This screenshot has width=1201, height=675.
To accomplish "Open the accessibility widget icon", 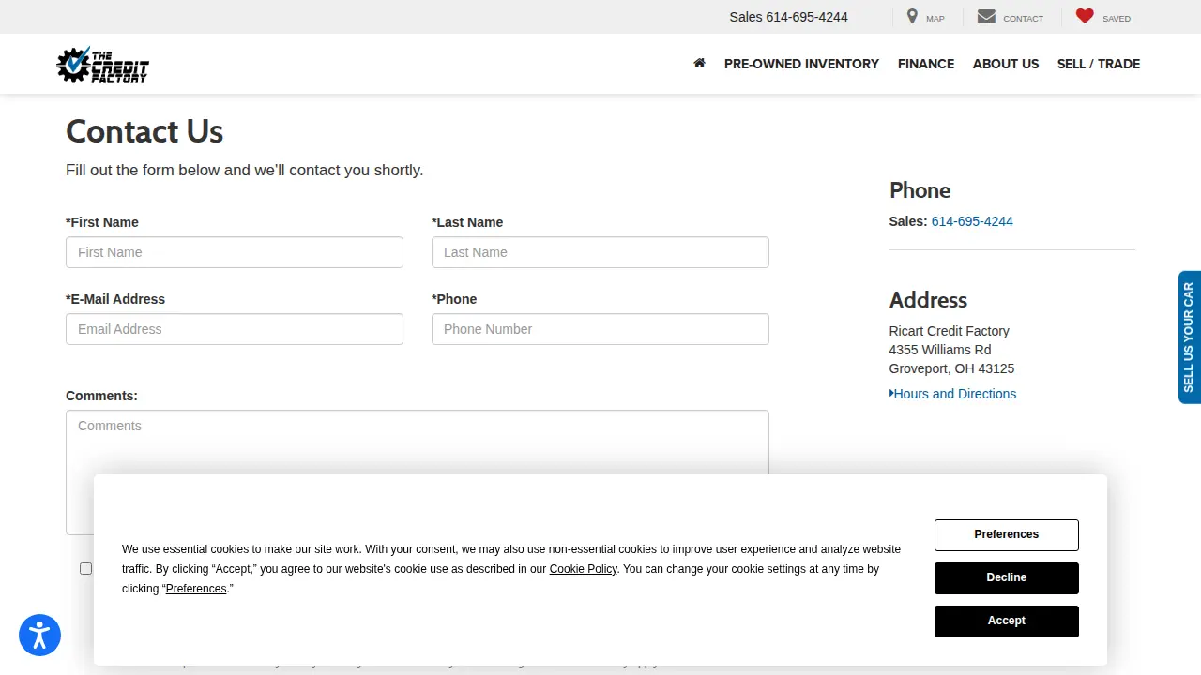I will pos(39,635).
